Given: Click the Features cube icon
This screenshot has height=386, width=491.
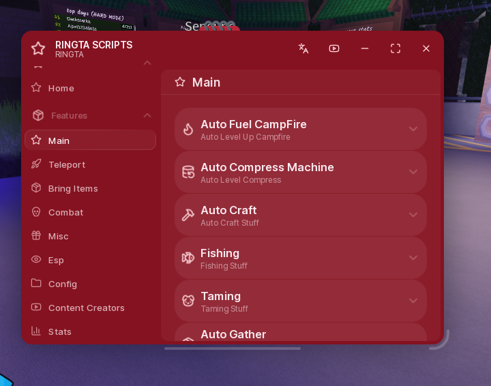Looking at the screenshot, I should (x=38, y=115).
